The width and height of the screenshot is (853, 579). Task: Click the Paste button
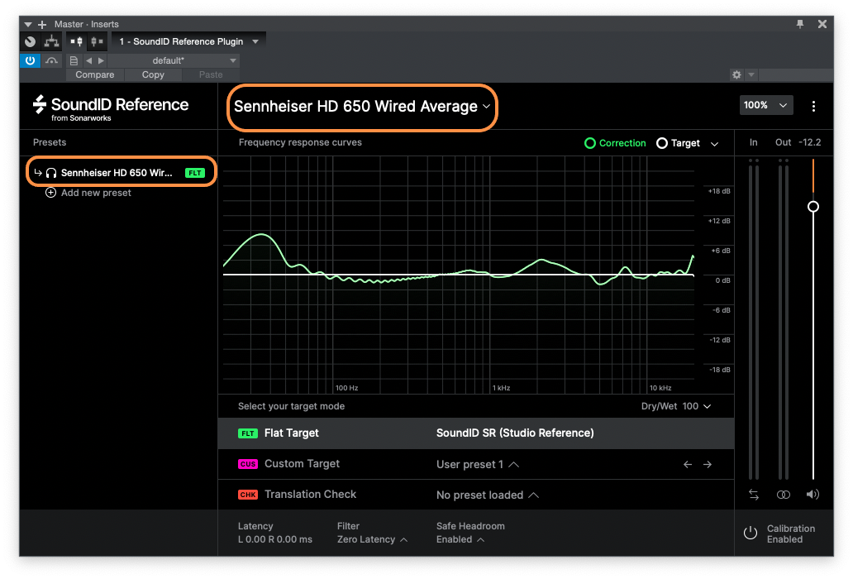click(x=211, y=75)
